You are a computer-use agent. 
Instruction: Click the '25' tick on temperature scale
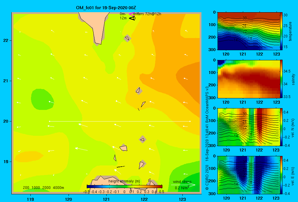[x=285, y=26]
